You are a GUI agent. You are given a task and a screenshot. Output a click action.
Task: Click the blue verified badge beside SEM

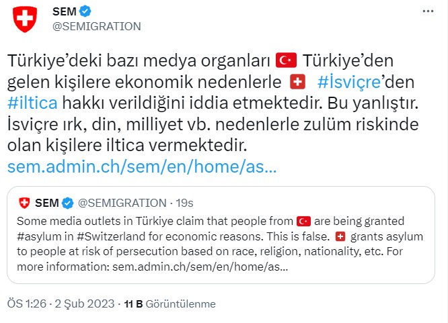coord(85,11)
